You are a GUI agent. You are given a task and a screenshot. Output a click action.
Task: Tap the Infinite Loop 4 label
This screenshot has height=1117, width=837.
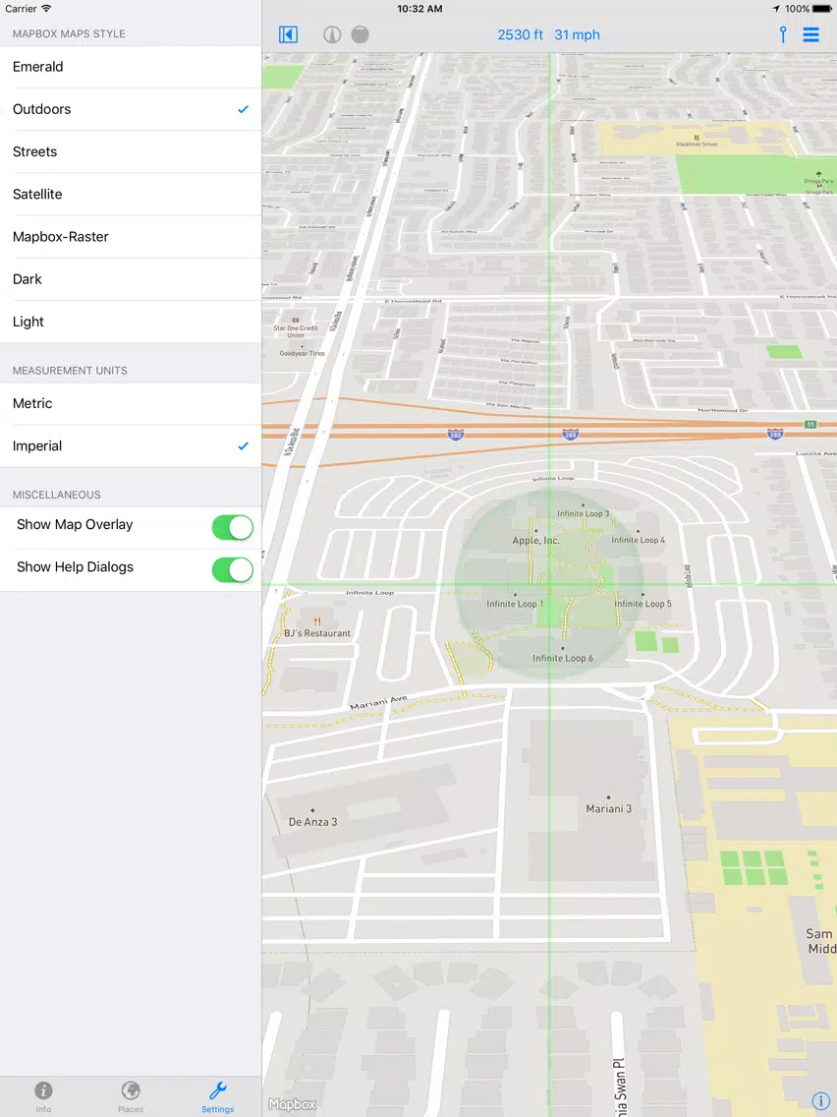[x=638, y=540]
